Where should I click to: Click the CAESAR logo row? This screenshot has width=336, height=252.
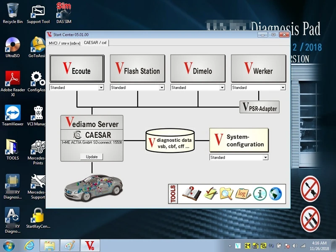point(92,135)
